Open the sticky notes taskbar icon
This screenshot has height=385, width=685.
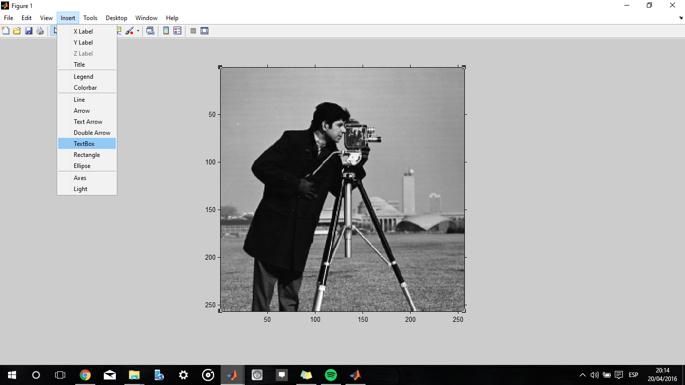306,375
